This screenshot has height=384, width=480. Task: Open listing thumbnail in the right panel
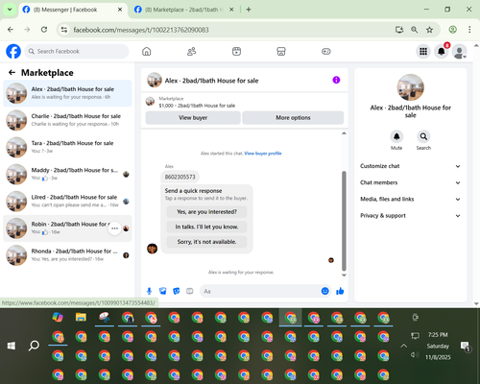tap(411, 87)
